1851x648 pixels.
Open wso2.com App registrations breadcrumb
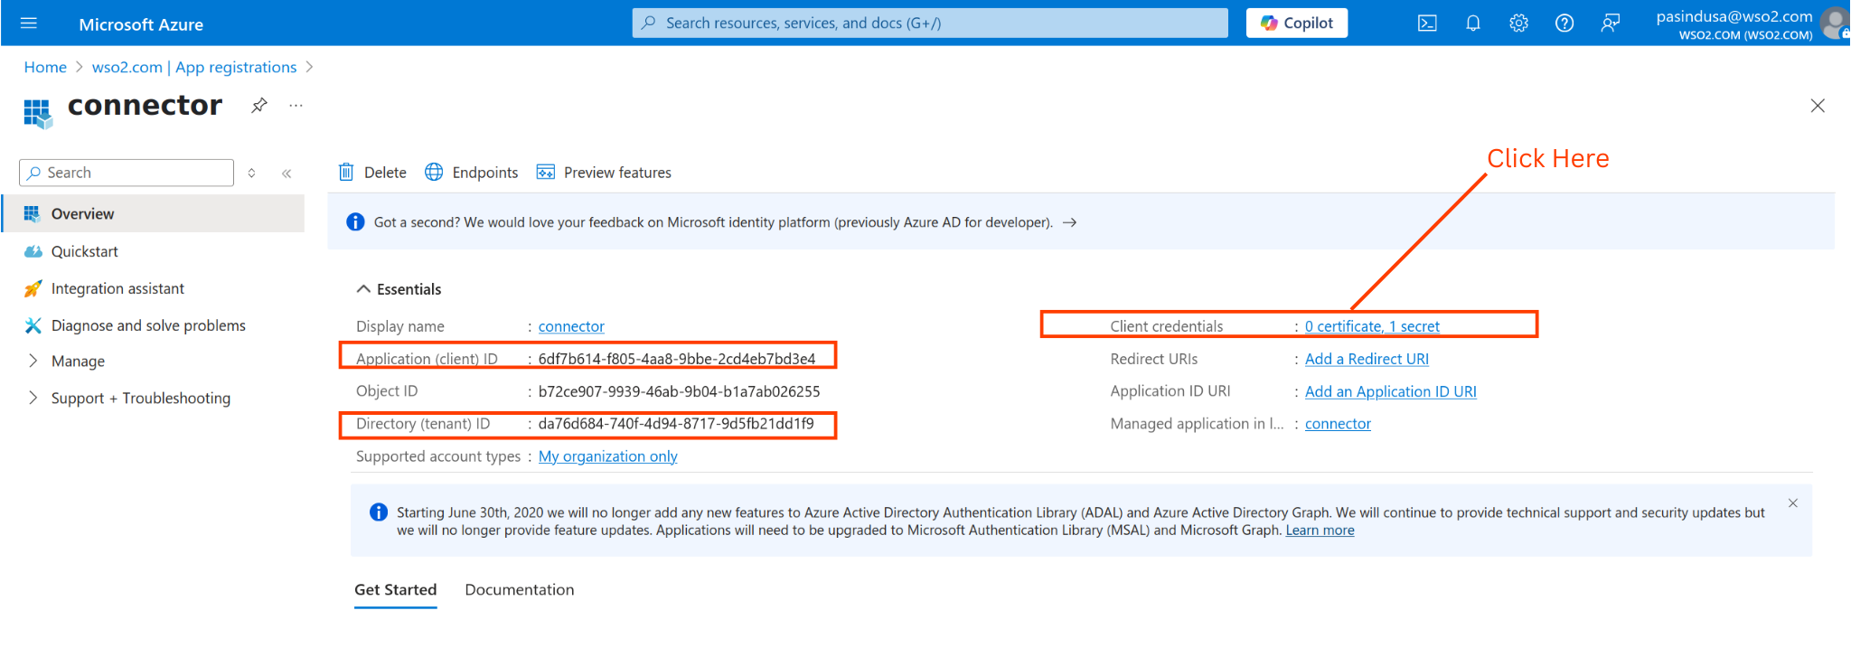(194, 68)
